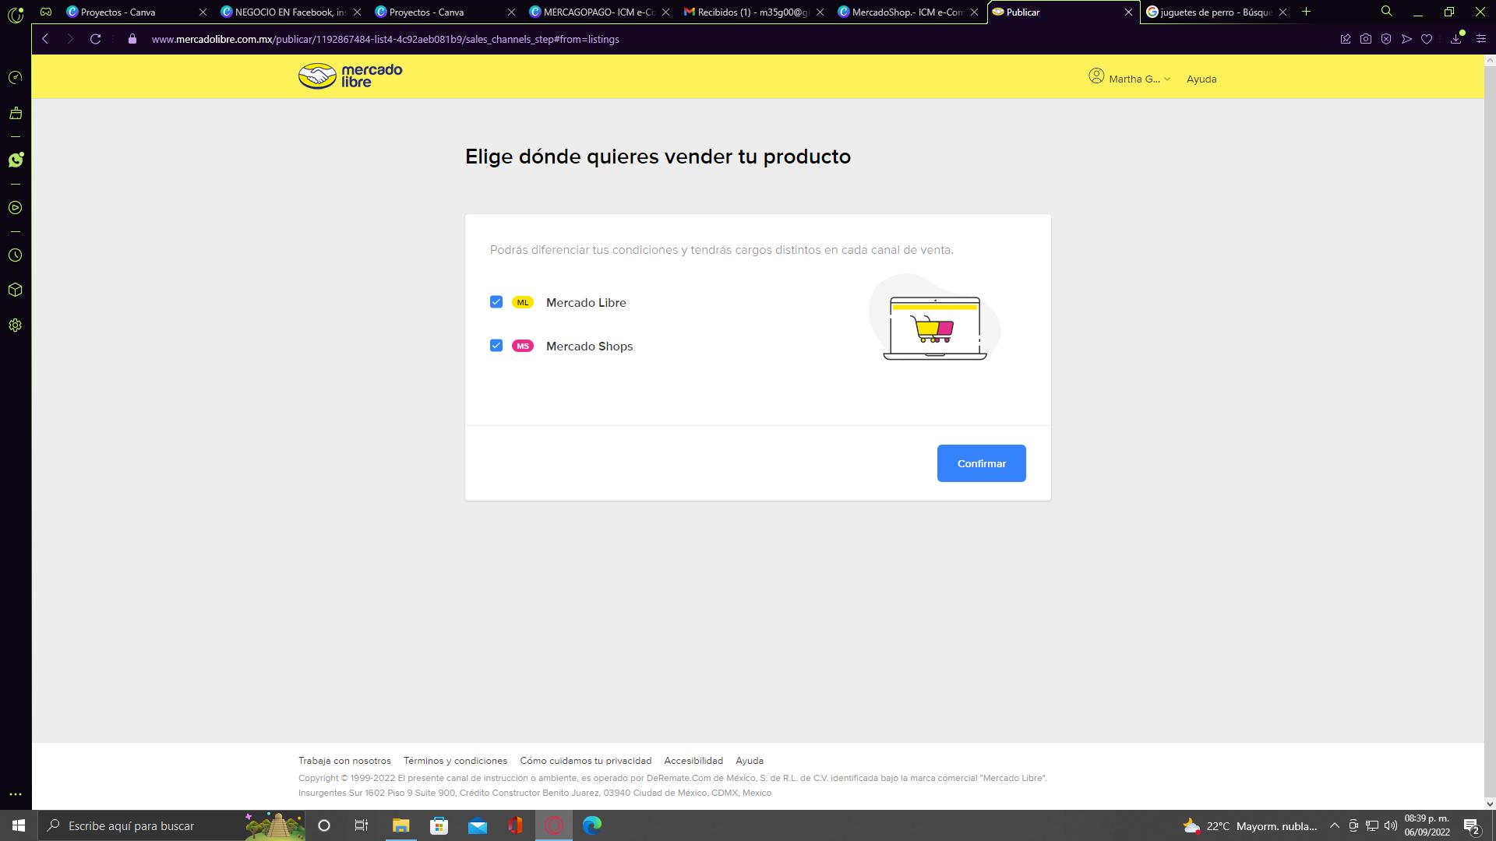The image size is (1496, 841).
Task: Uncheck the Mercado Libre checkbox
Action: tap(496, 302)
